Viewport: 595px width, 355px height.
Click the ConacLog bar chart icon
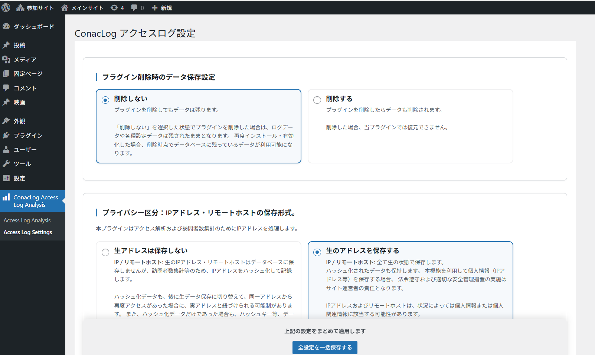point(6,197)
